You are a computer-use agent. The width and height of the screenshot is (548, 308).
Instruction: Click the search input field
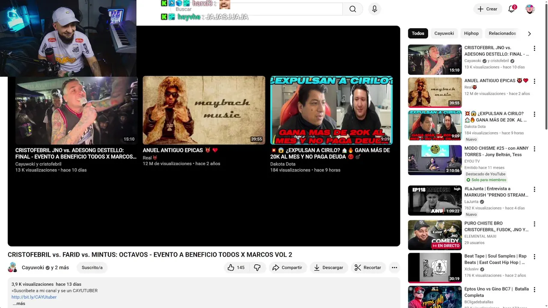pos(257,9)
